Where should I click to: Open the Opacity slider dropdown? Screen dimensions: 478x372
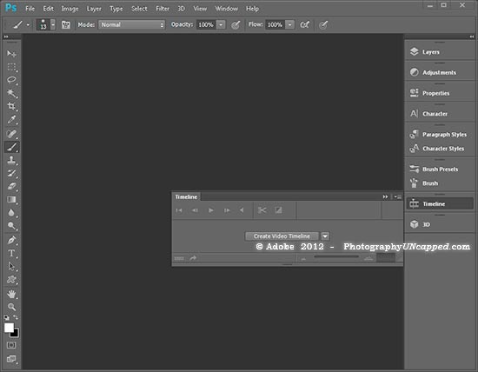pyautogui.click(x=221, y=24)
